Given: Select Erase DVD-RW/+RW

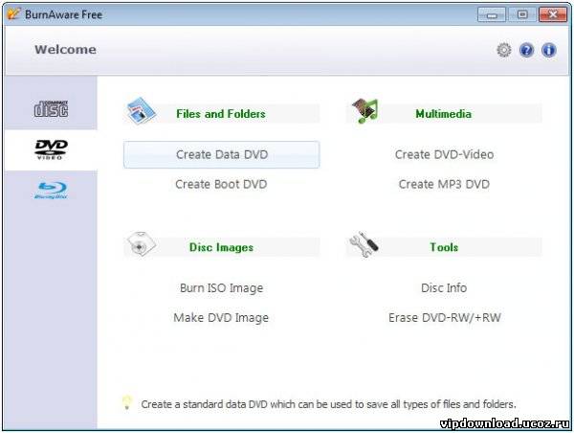Looking at the screenshot, I should pos(445,318).
